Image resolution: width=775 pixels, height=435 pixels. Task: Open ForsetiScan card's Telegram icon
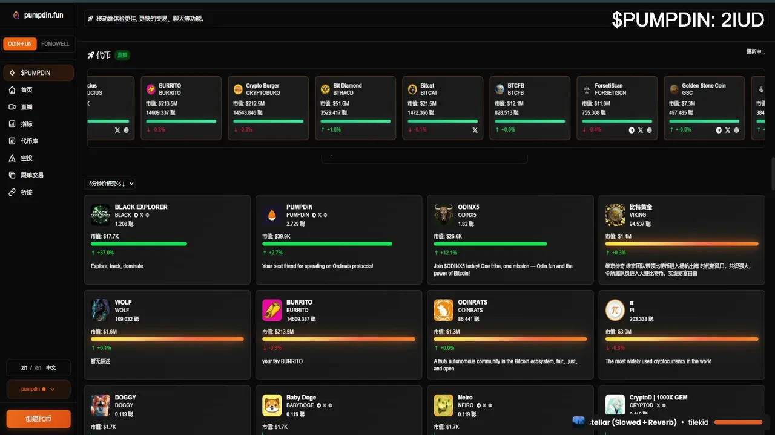click(632, 130)
